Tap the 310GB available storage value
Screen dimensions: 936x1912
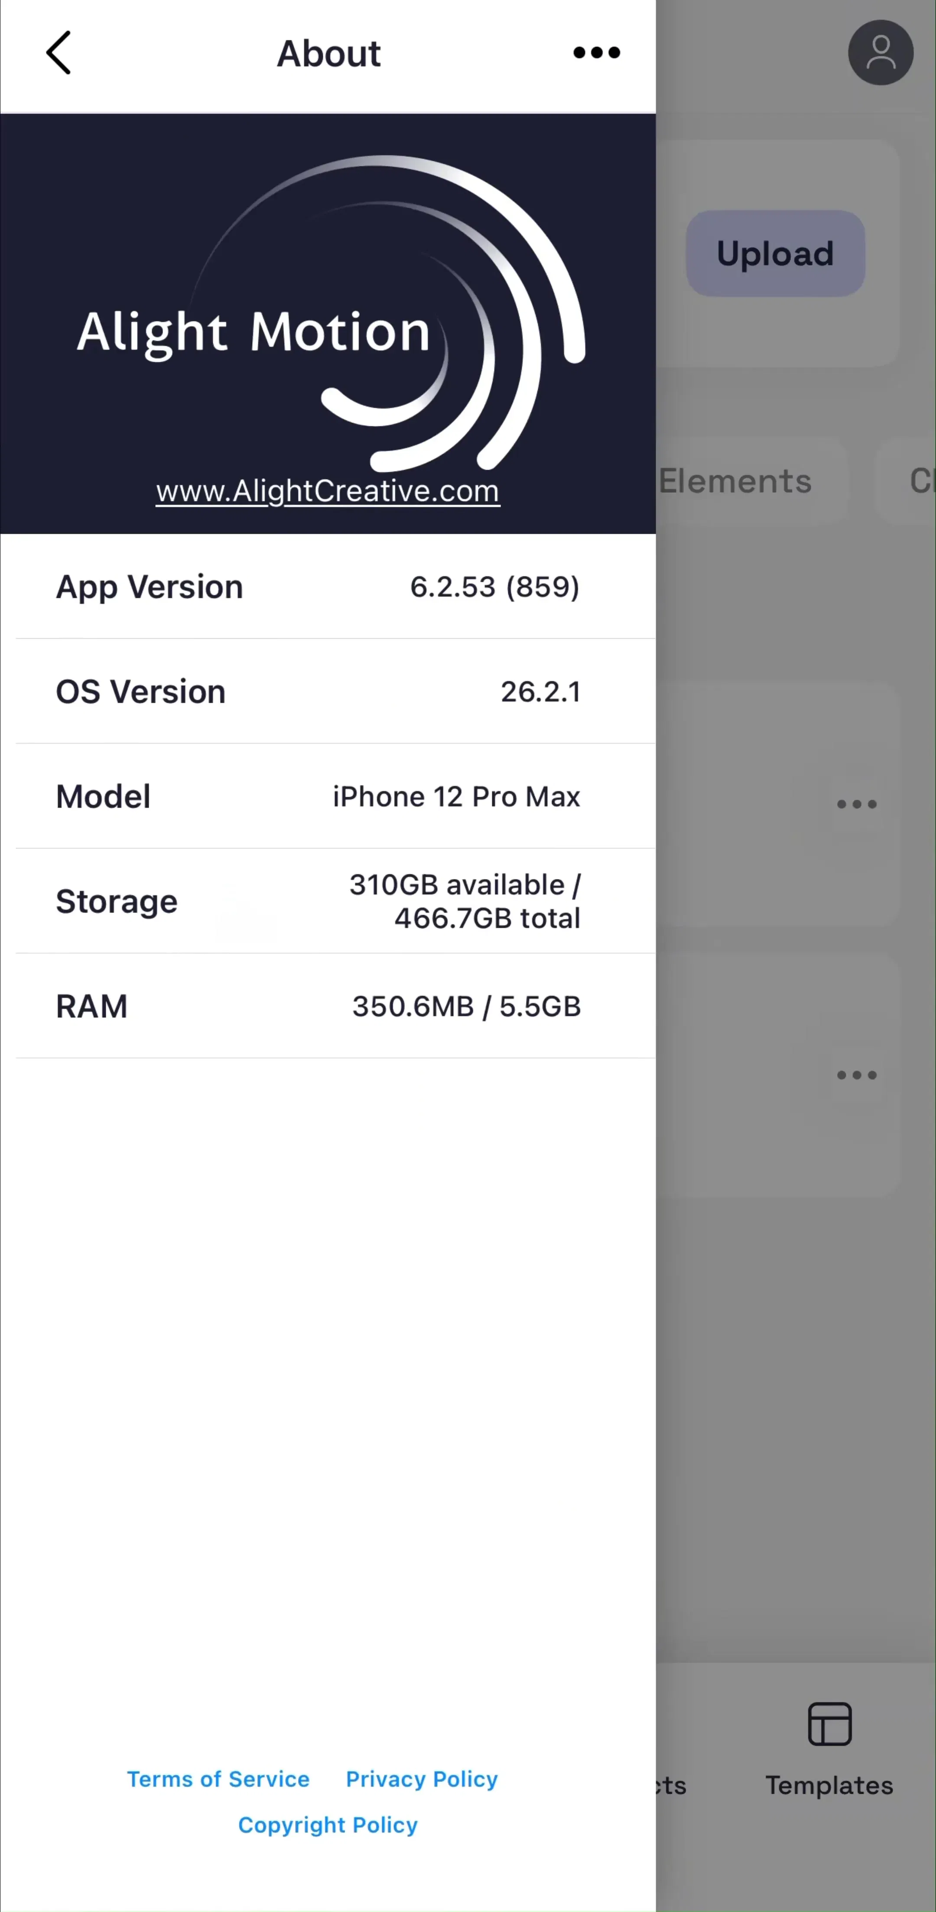(465, 901)
